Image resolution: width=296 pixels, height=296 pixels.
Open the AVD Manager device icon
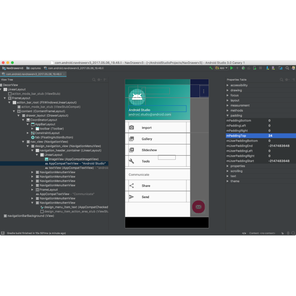(x=273, y=68)
